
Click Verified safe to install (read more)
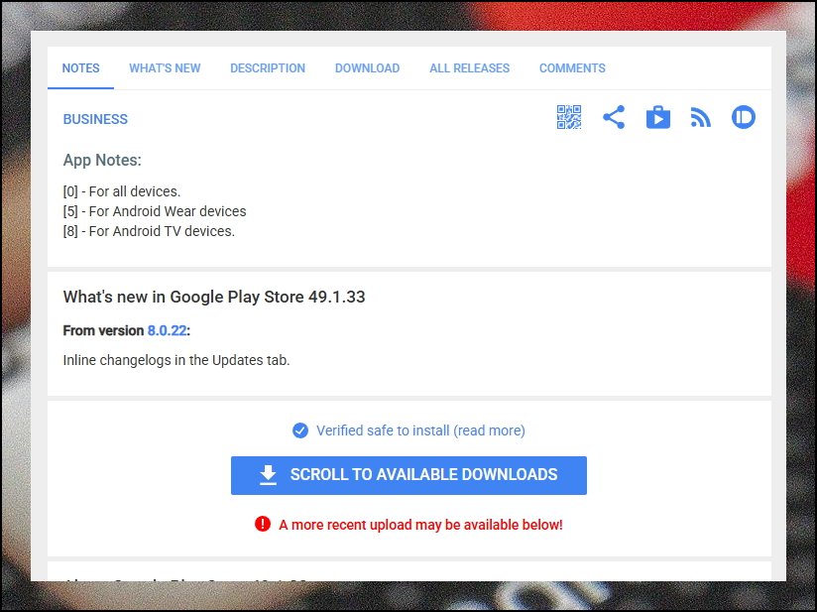(x=420, y=430)
